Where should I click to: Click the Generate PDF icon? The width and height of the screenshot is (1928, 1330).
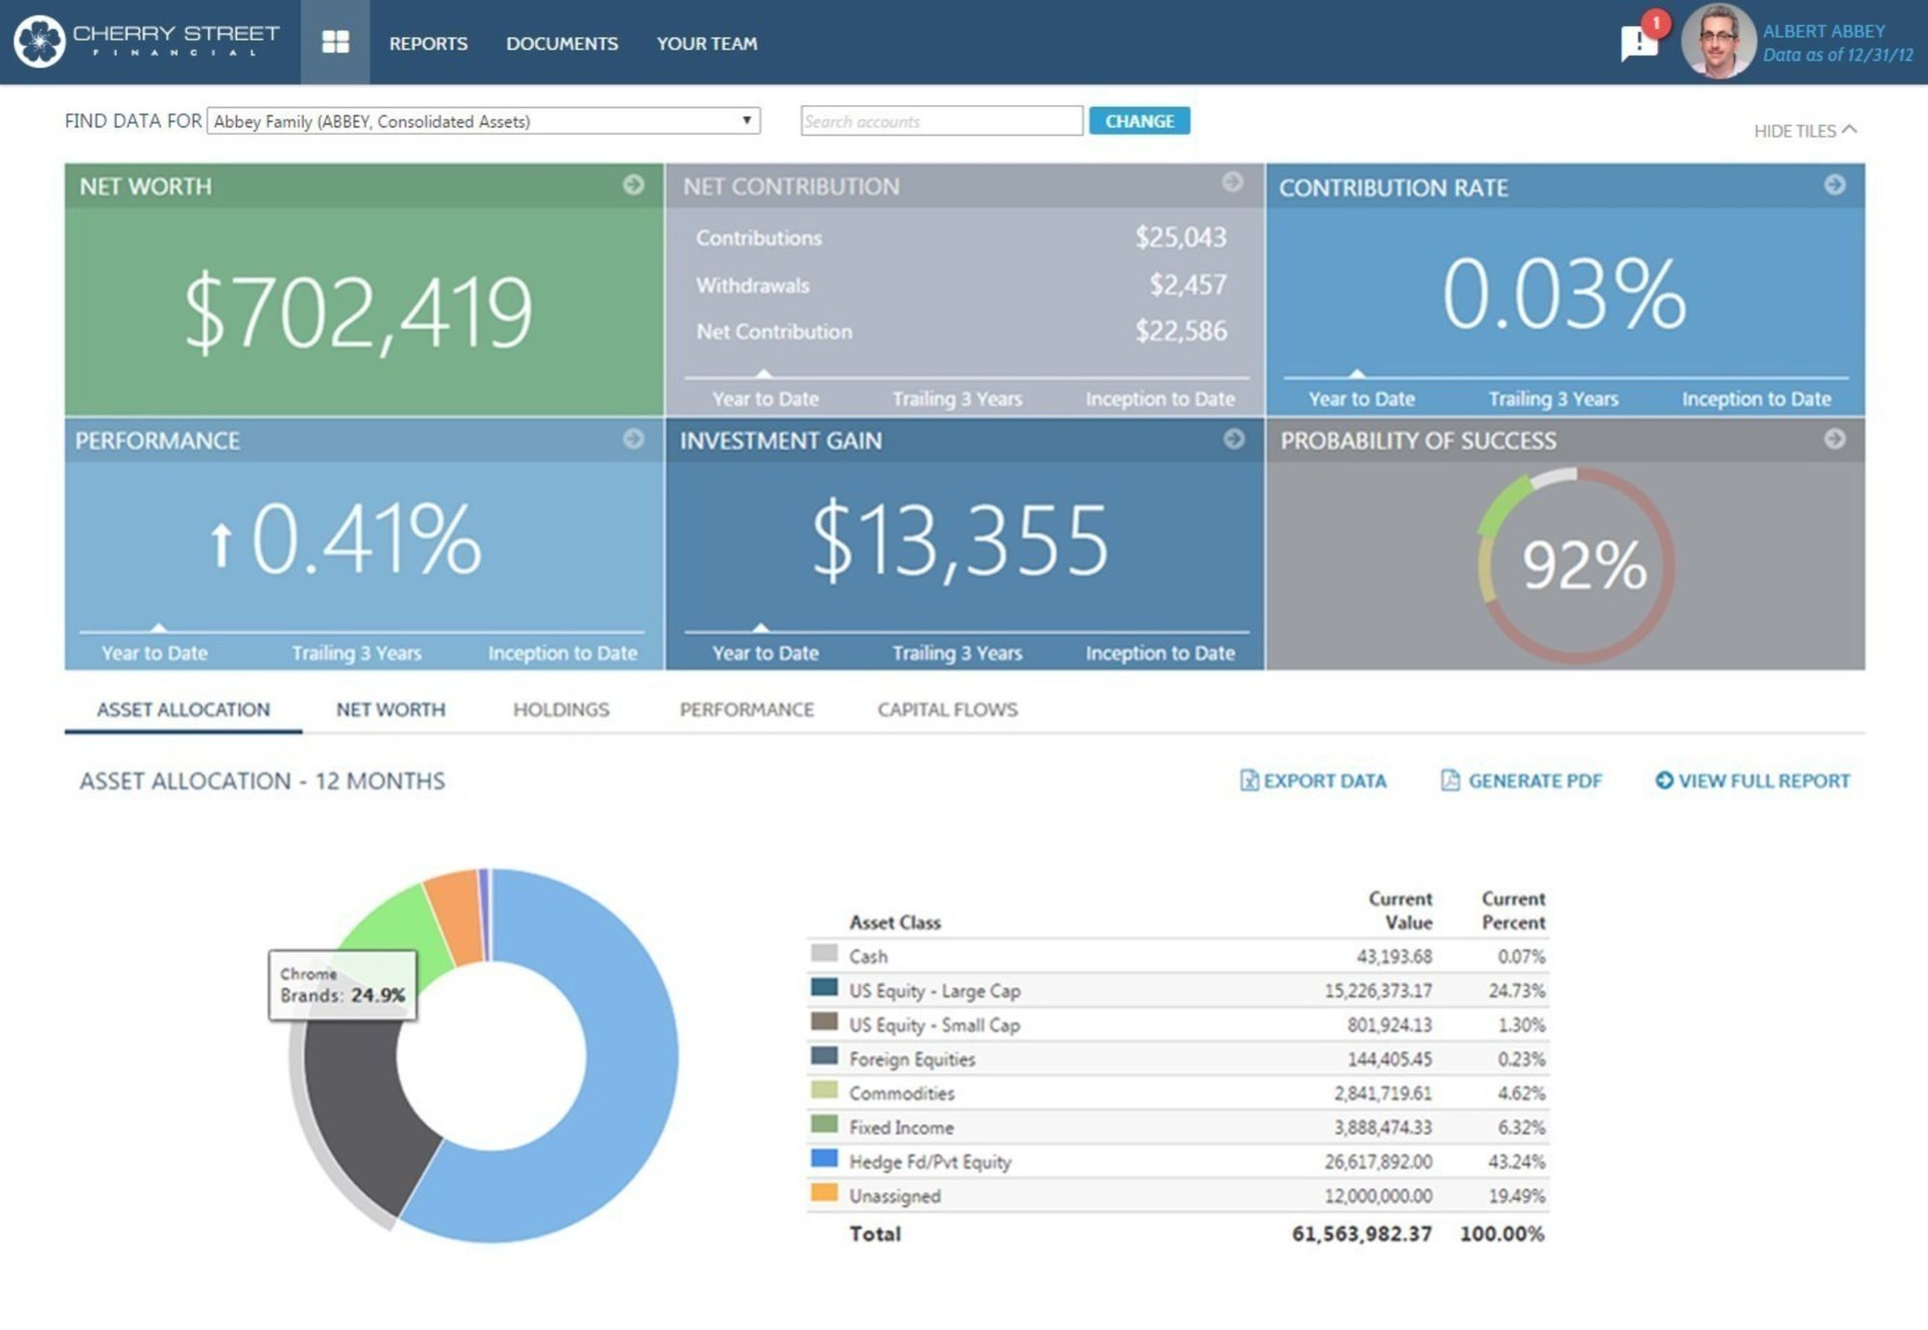1450,782
